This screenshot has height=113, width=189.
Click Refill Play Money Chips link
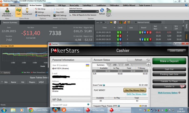(136, 94)
